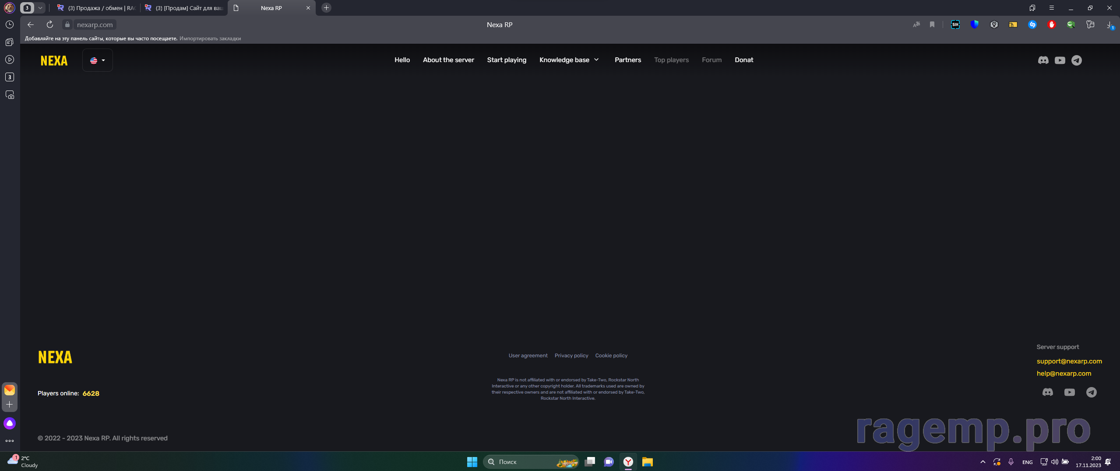
Task: Open the Telegram icon in the header
Action: [x=1076, y=60]
